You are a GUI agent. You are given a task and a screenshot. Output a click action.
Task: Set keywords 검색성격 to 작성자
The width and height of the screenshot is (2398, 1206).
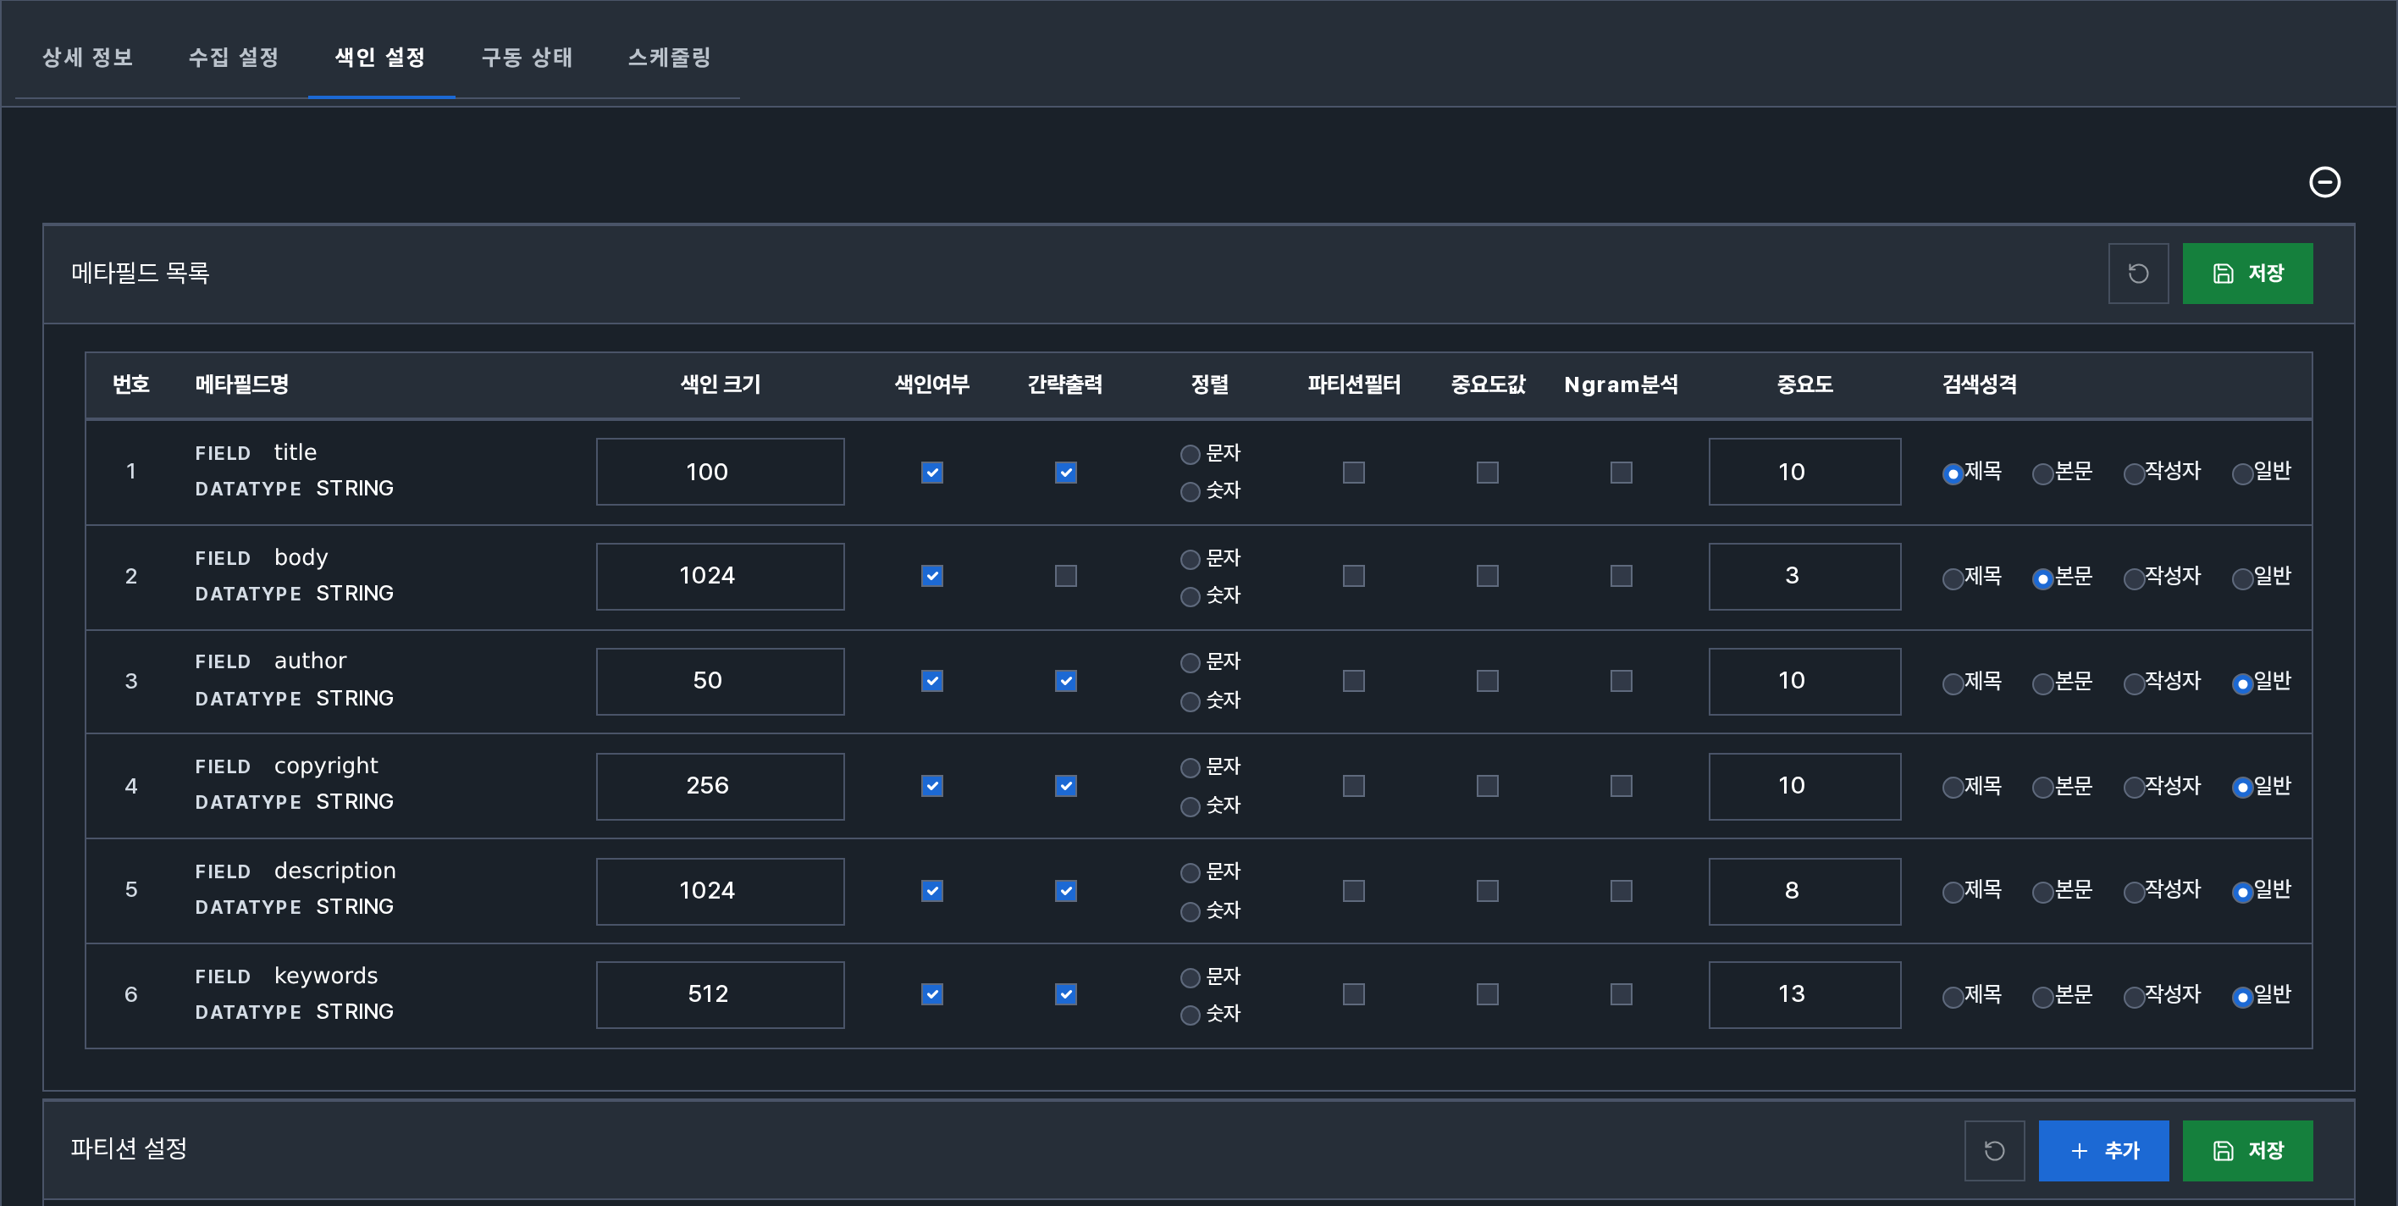click(x=2134, y=998)
